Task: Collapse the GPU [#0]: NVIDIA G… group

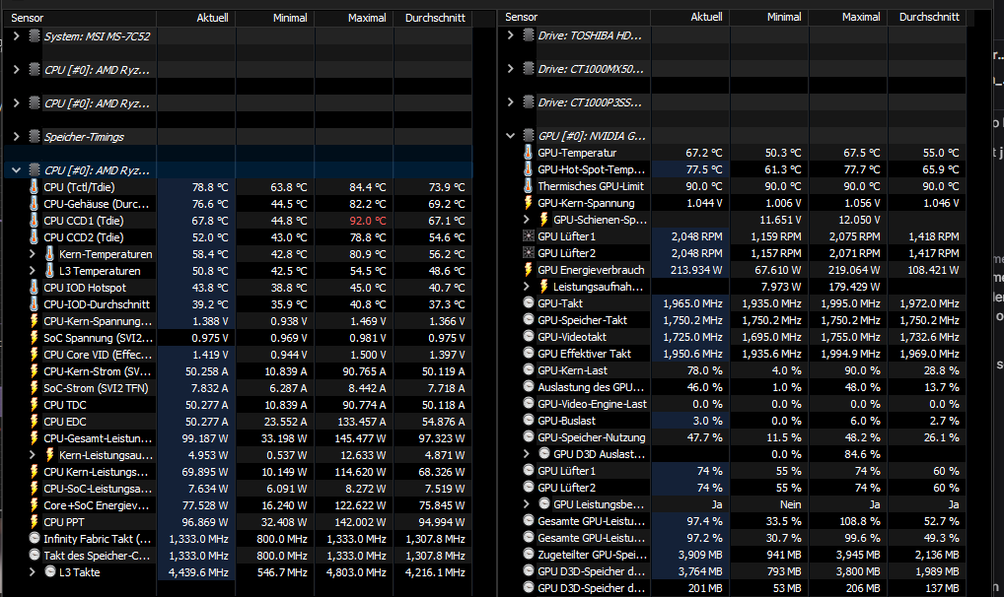Action: coord(510,136)
